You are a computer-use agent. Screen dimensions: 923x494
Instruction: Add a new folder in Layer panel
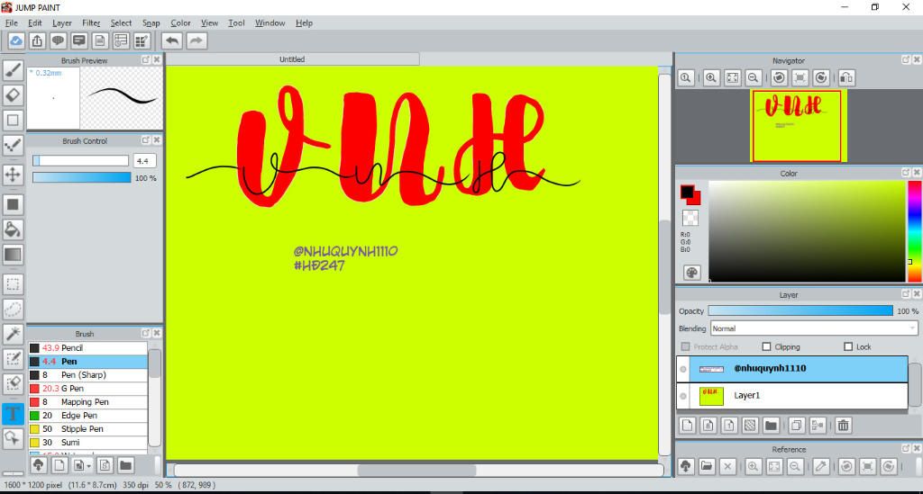771,426
